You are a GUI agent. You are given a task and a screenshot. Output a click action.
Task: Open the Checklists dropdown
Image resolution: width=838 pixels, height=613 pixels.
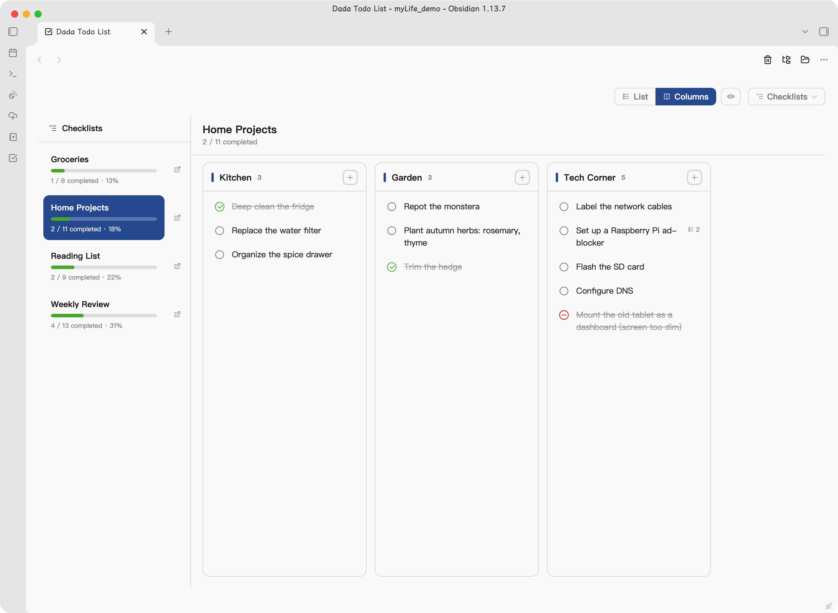point(786,97)
